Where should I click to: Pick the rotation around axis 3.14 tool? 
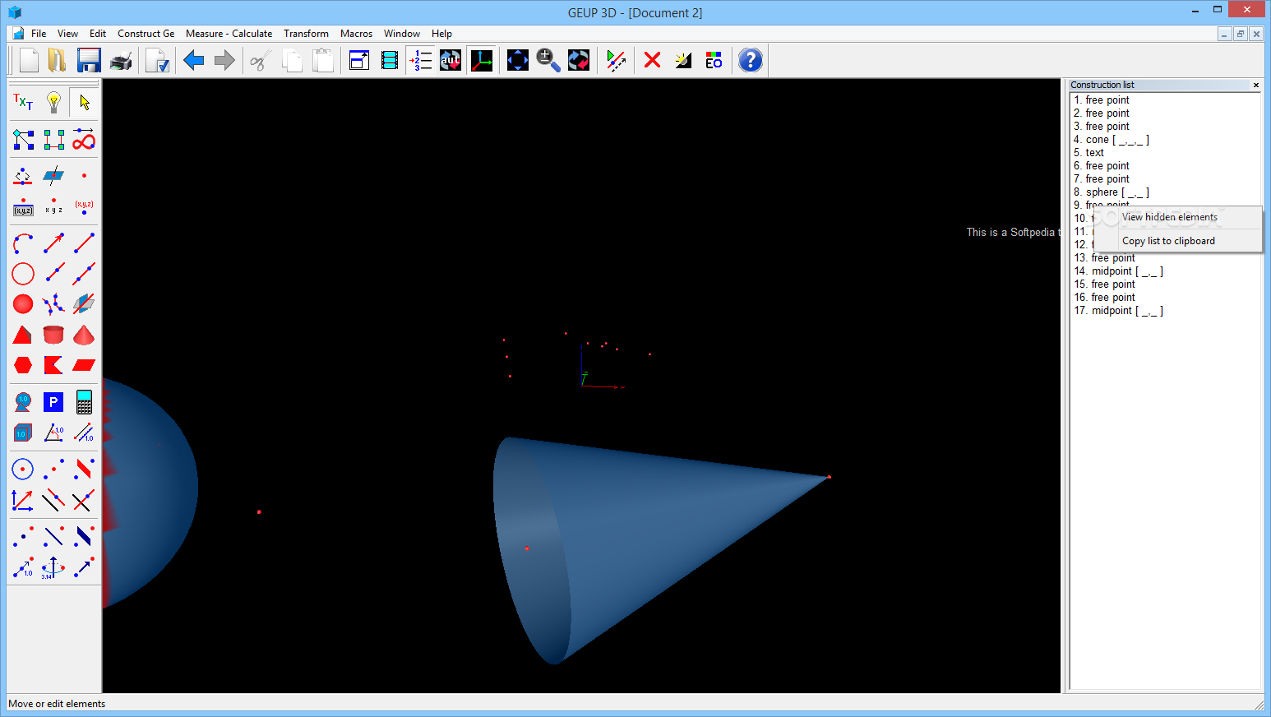(53, 567)
